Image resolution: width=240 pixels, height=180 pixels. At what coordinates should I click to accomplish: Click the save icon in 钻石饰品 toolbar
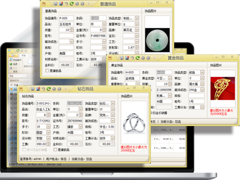click(33, 89)
